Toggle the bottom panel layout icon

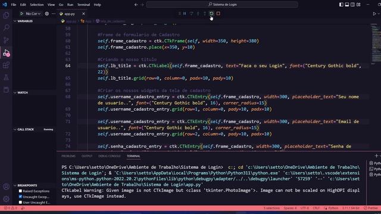pos(347,5)
